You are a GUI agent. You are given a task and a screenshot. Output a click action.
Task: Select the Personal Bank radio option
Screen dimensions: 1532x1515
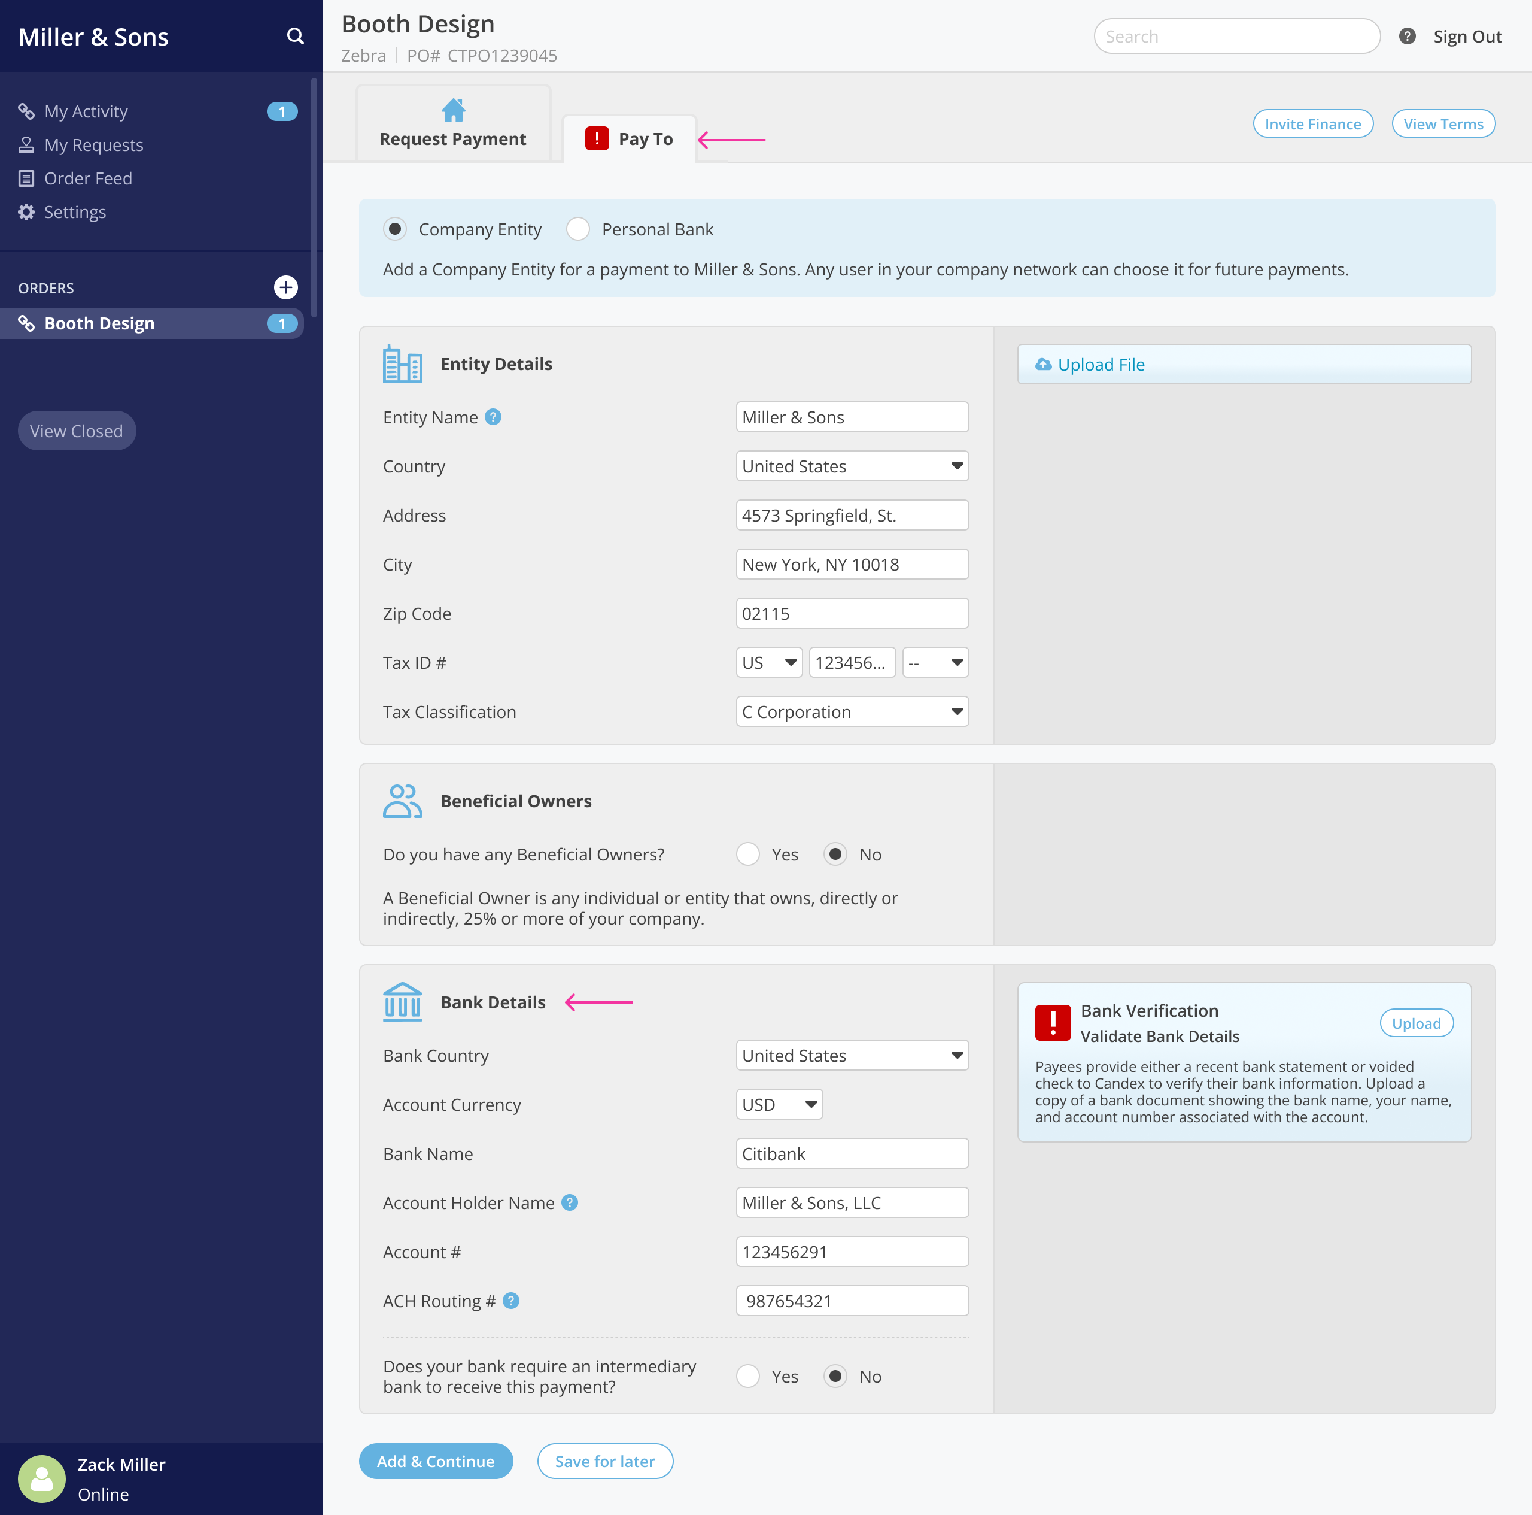click(578, 229)
